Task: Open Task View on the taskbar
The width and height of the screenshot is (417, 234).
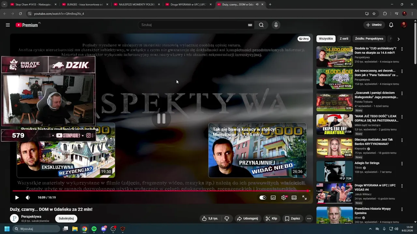Action: (x=65, y=229)
